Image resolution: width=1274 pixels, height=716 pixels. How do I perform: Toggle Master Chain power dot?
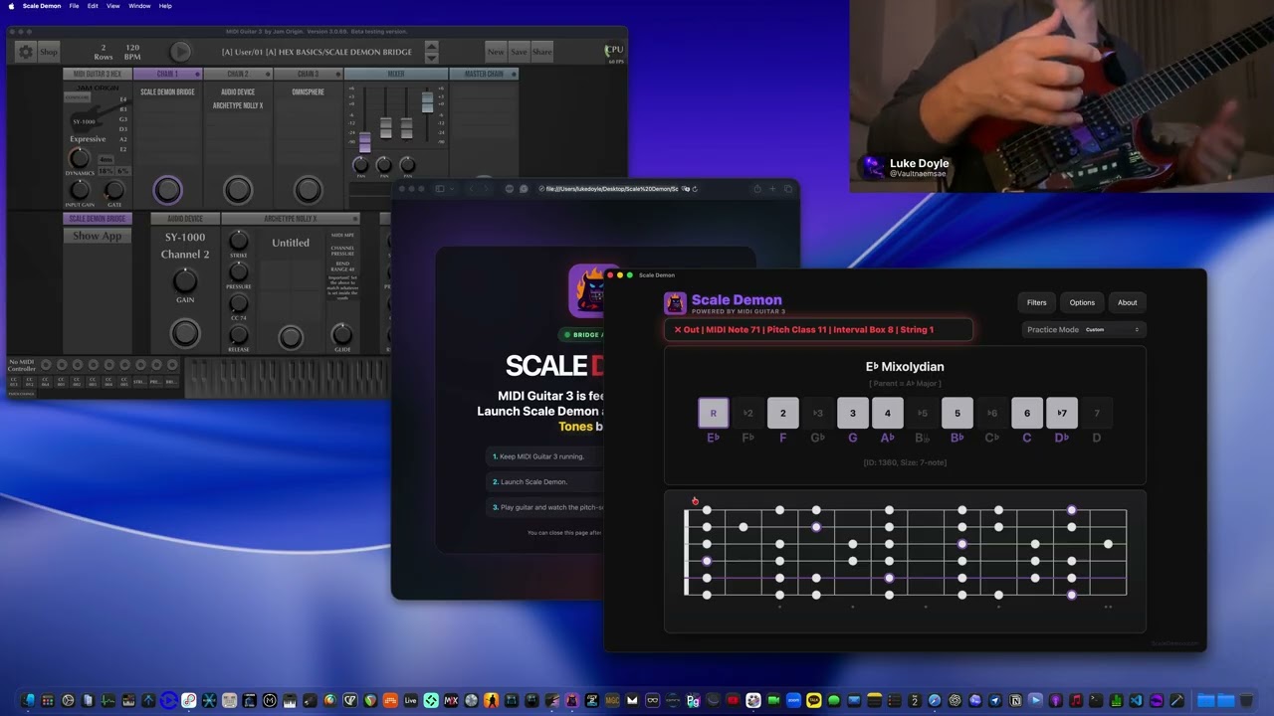click(x=514, y=75)
